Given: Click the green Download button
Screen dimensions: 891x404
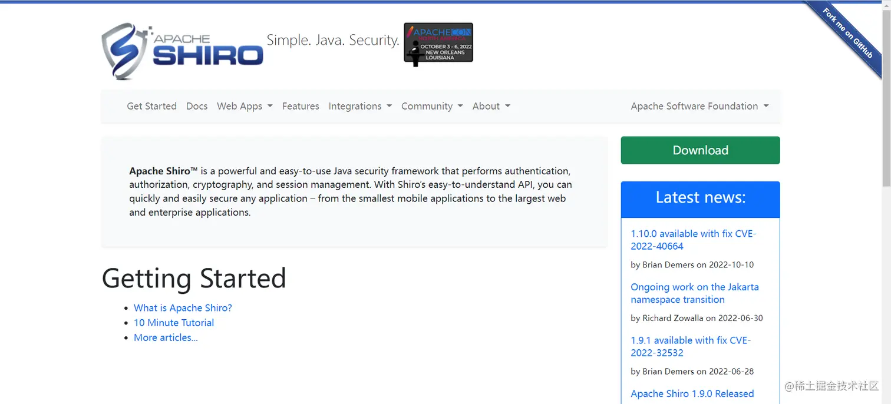Looking at the screenshot, I should pos(700,150).
